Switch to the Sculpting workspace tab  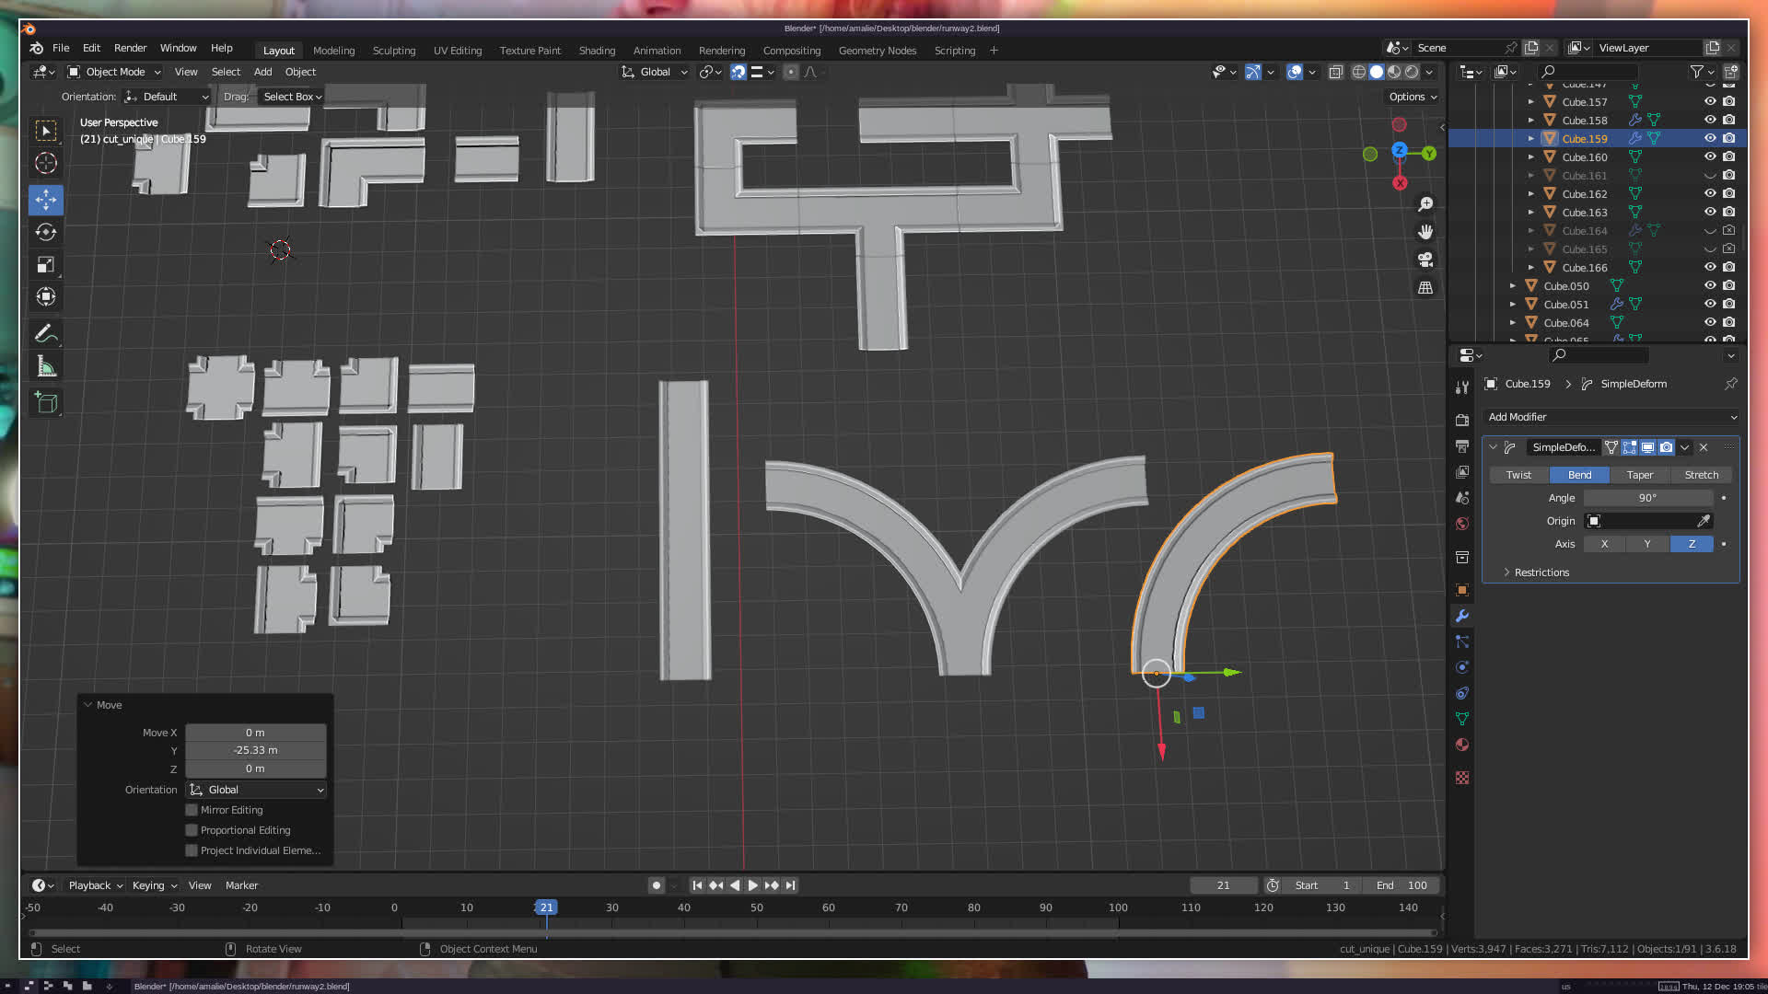click(393, 51)
